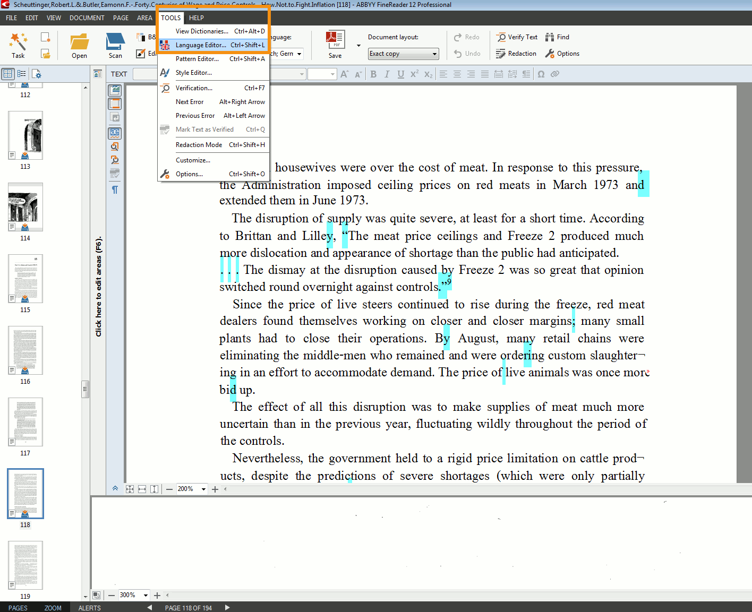Open the 200% zoom dropdown

click(203, 489)
